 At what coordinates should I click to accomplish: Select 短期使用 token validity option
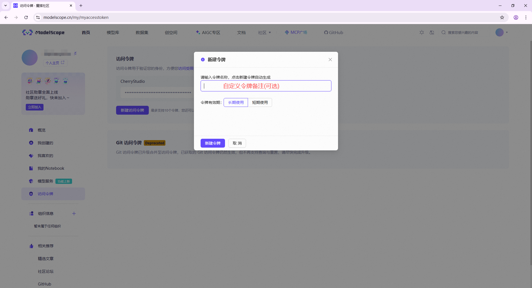pyautogui.click(x=260, y=102)
